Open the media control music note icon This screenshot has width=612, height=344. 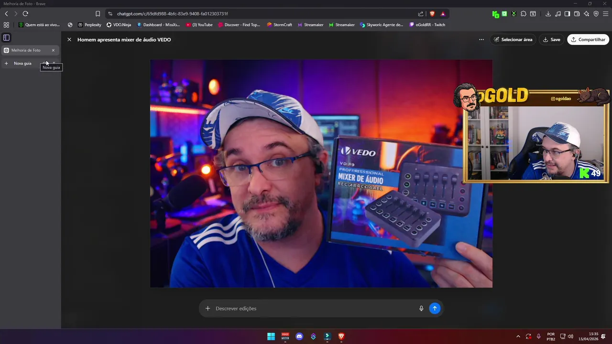[x=557, y=14]
